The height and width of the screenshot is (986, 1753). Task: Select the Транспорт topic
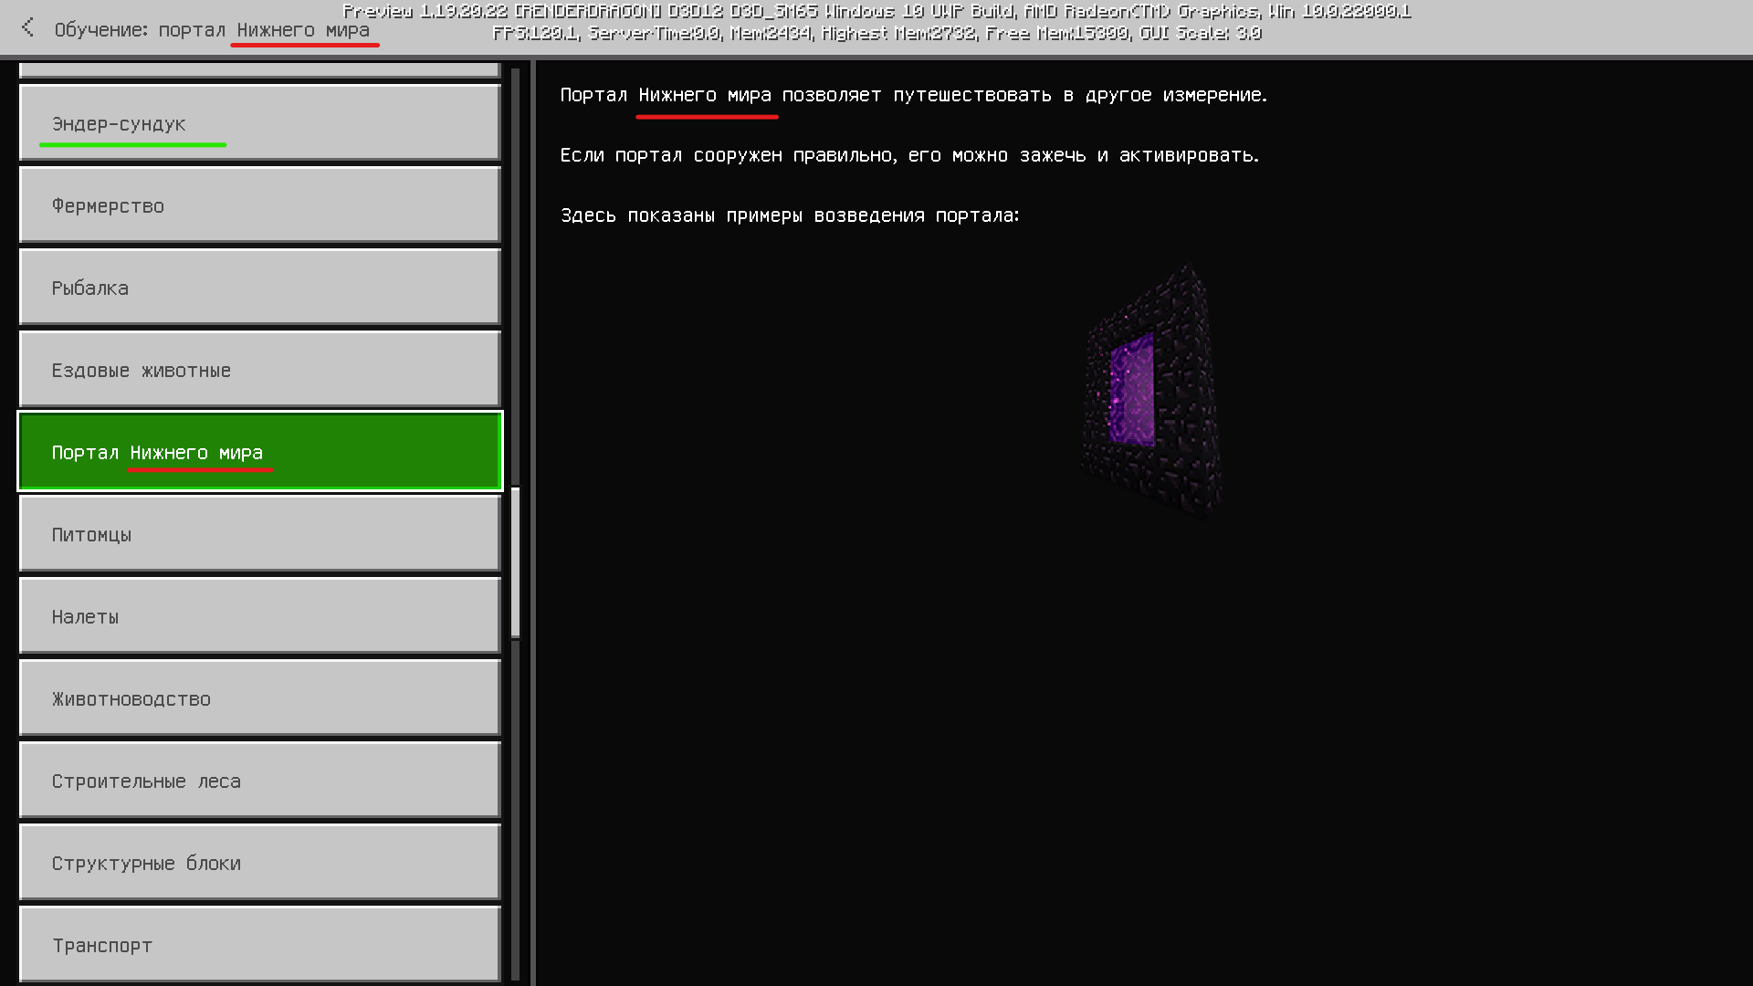[x=259, y=945]
